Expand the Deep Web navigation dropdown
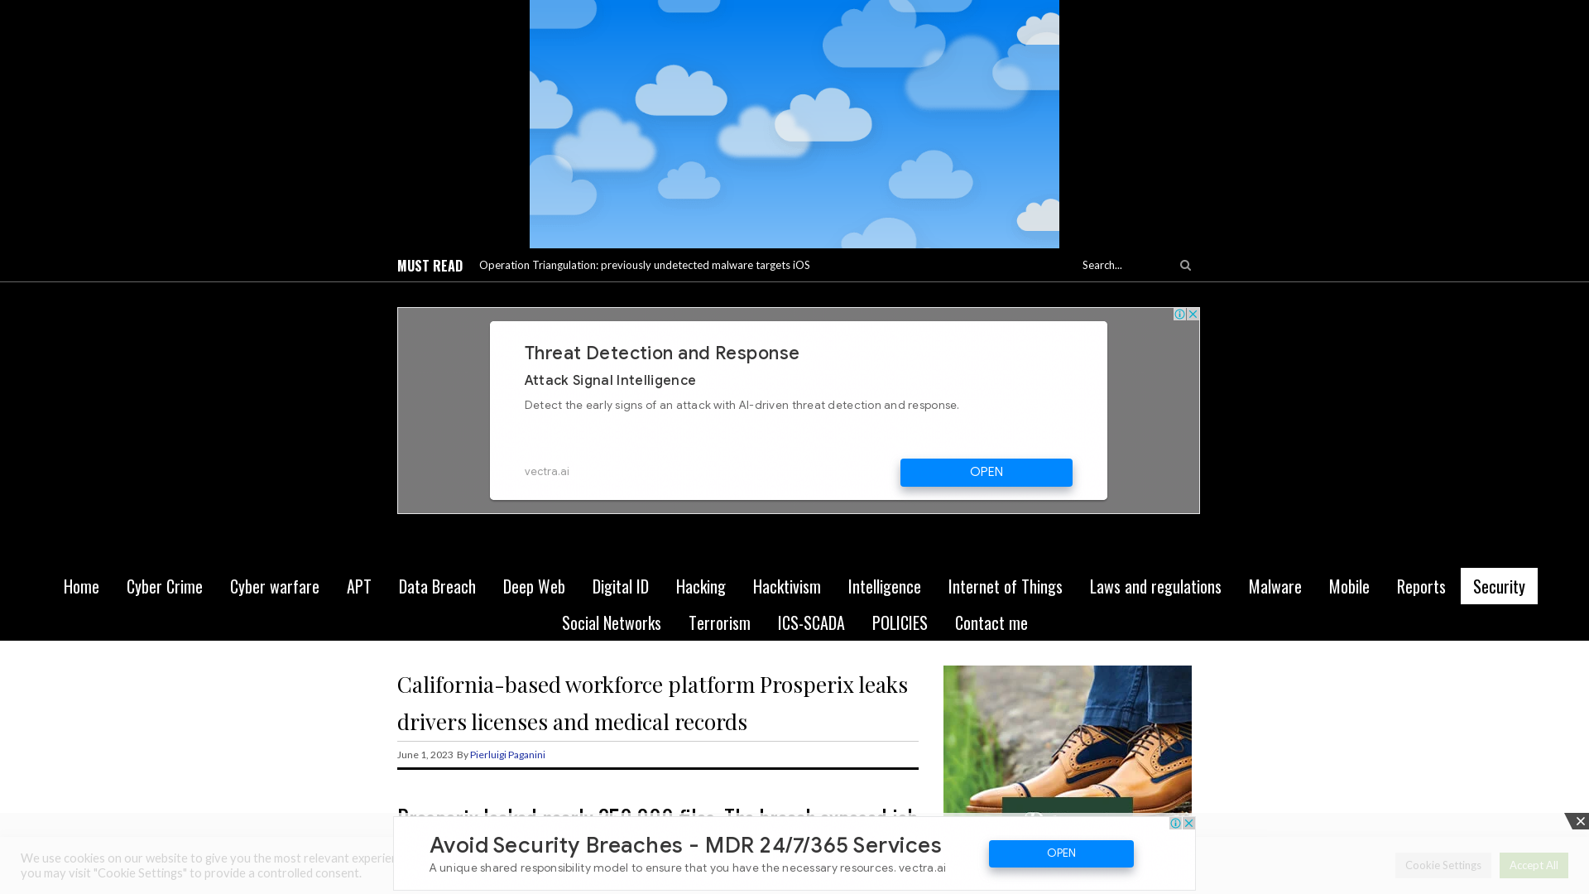The image size is (1589, 894). click(x=534, y=586)
